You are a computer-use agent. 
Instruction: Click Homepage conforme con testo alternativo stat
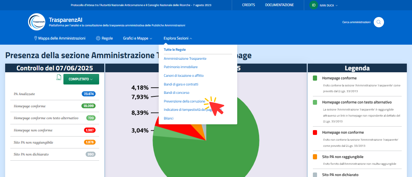tap(46, 118)
